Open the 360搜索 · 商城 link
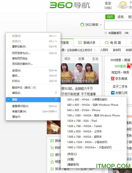 click(x=120, y=60)
